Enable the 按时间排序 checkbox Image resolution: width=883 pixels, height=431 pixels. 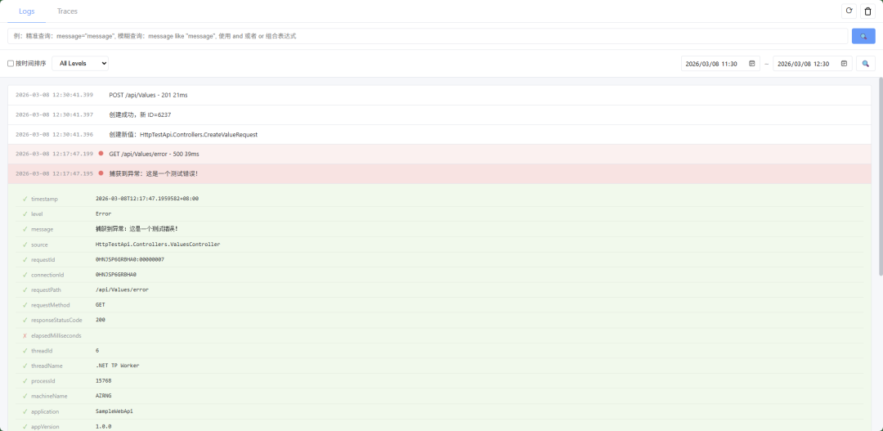coord(11,64)
